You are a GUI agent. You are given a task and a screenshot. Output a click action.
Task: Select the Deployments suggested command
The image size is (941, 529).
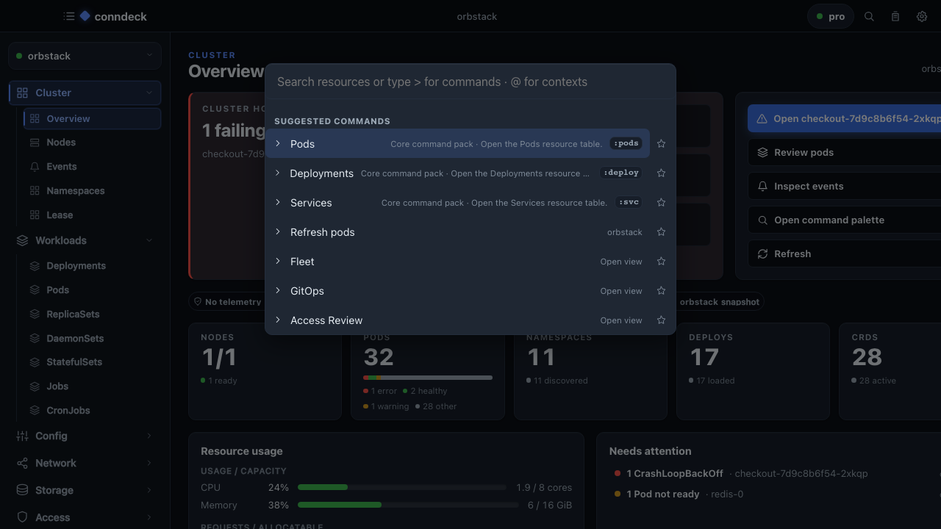pos(458,173)
